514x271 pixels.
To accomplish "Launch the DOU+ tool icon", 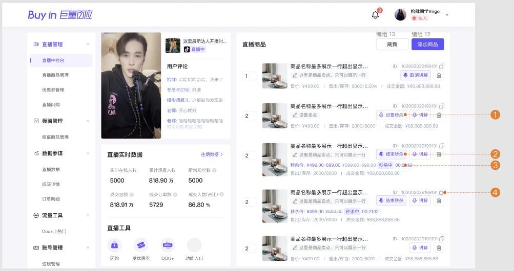I will point(168,245).
